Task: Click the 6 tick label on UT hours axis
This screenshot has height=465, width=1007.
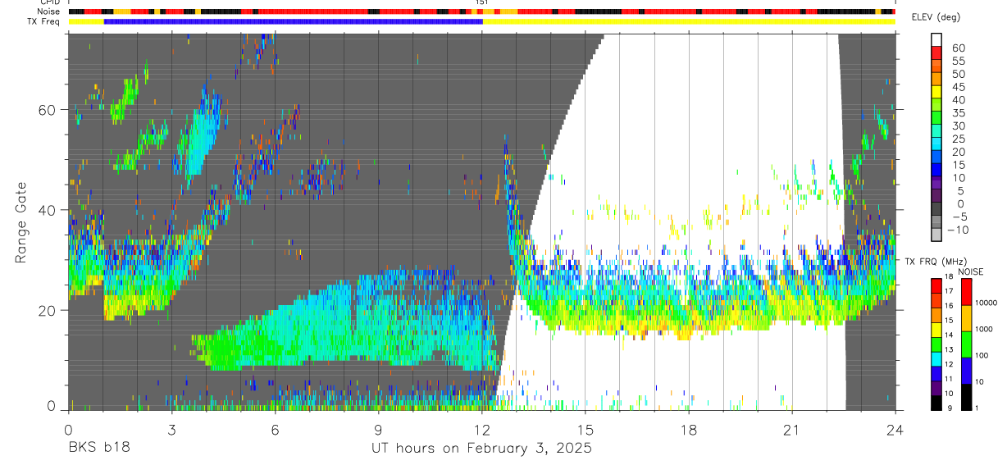Action: 275,430
